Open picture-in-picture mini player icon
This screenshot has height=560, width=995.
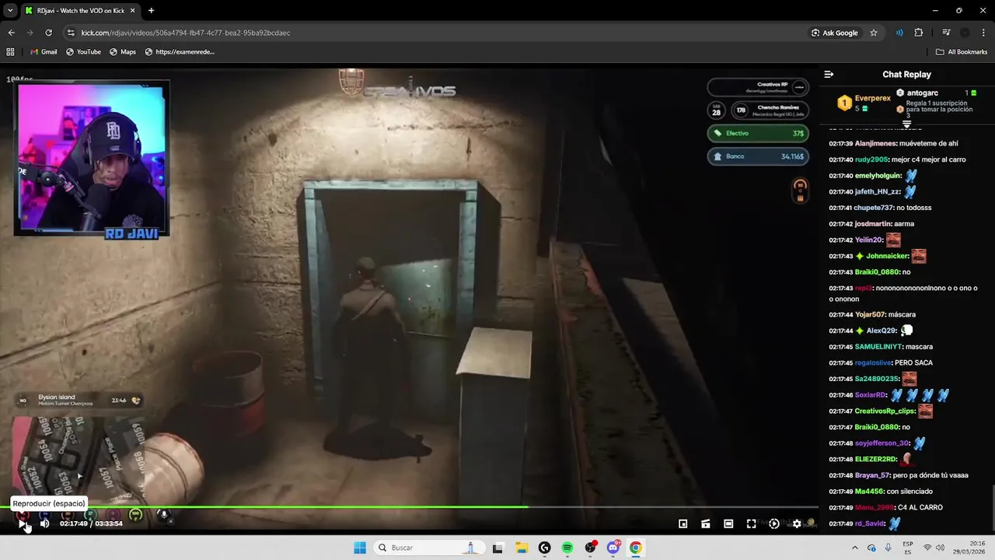(683, 523)
